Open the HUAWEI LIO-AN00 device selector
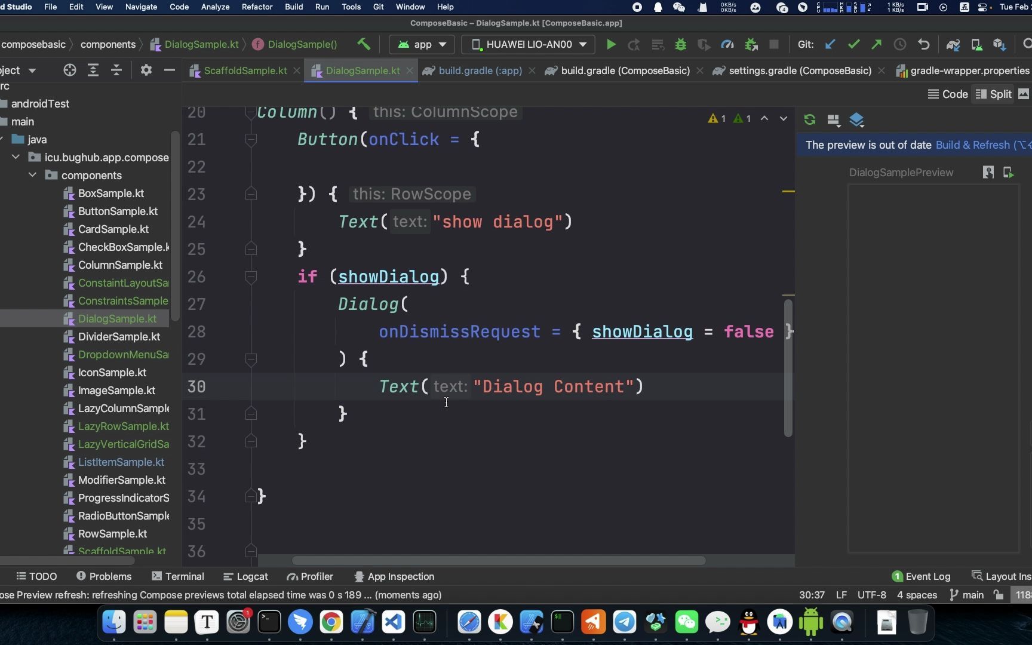This screenshot has width=1032, height=645. 527,44
